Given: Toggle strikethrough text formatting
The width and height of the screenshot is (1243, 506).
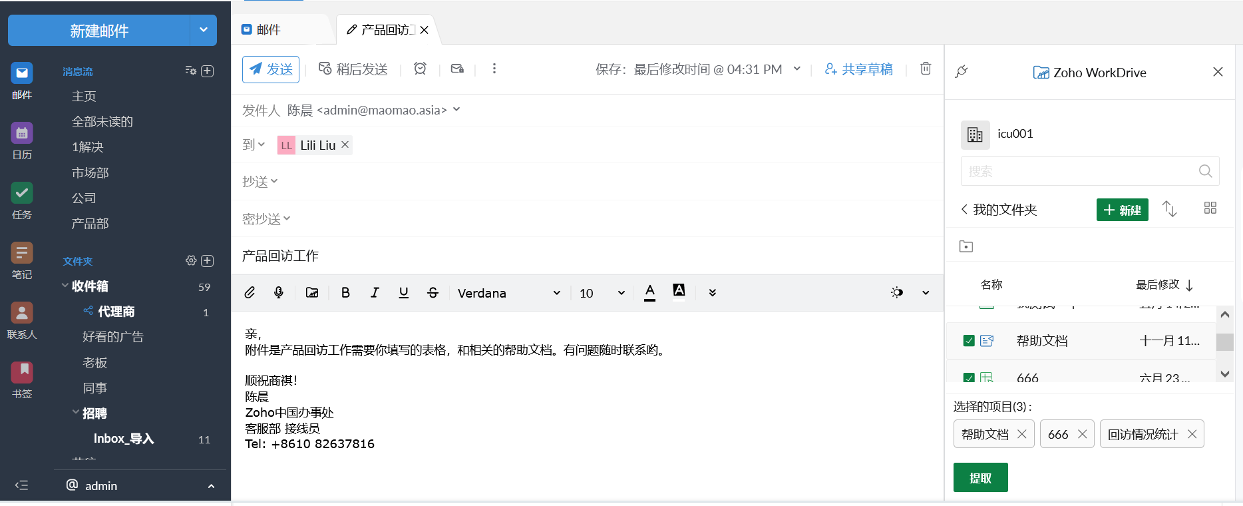Looking at the screenshot, I should (x=433, y=293).
